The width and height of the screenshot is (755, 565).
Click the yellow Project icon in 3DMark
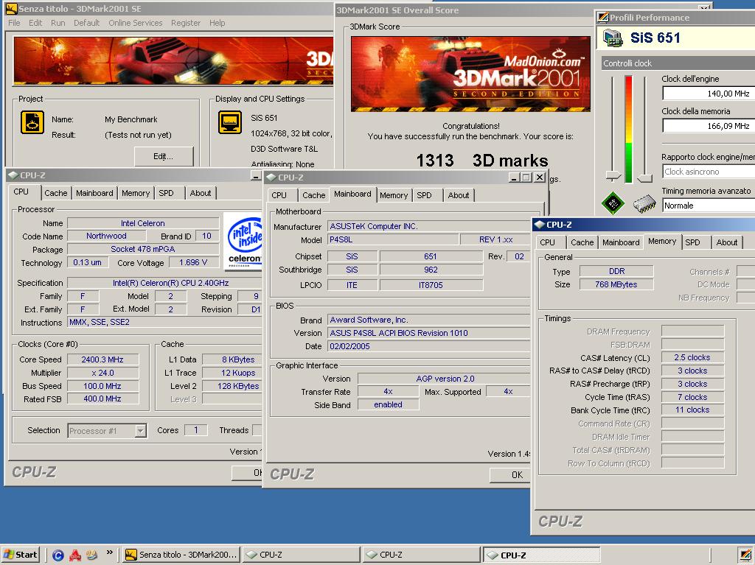pos(32,122)
